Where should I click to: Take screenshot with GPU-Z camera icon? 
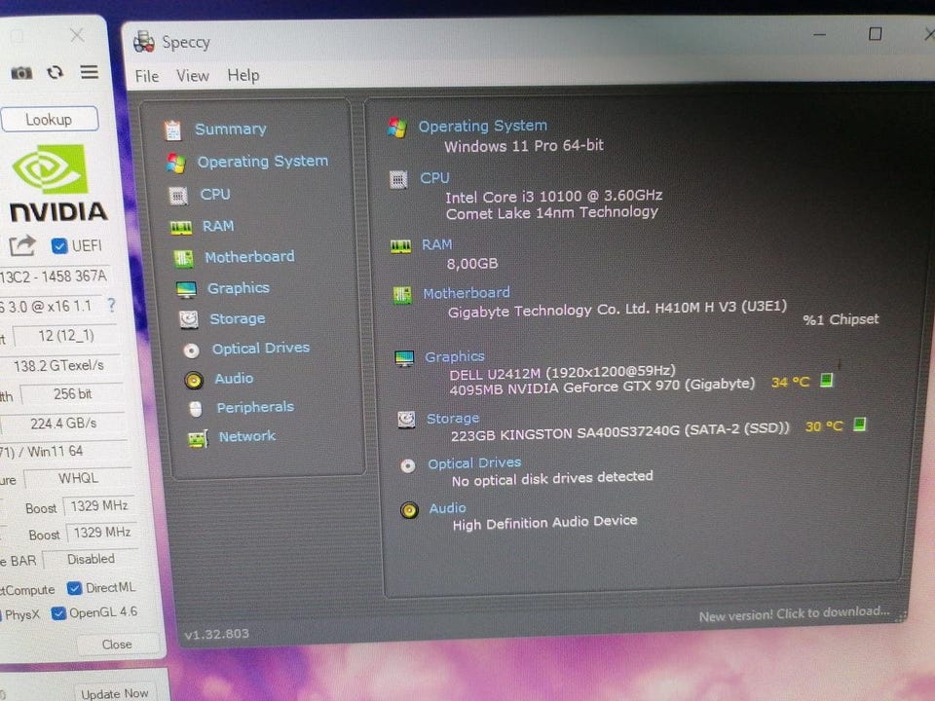tap(21, 73)
